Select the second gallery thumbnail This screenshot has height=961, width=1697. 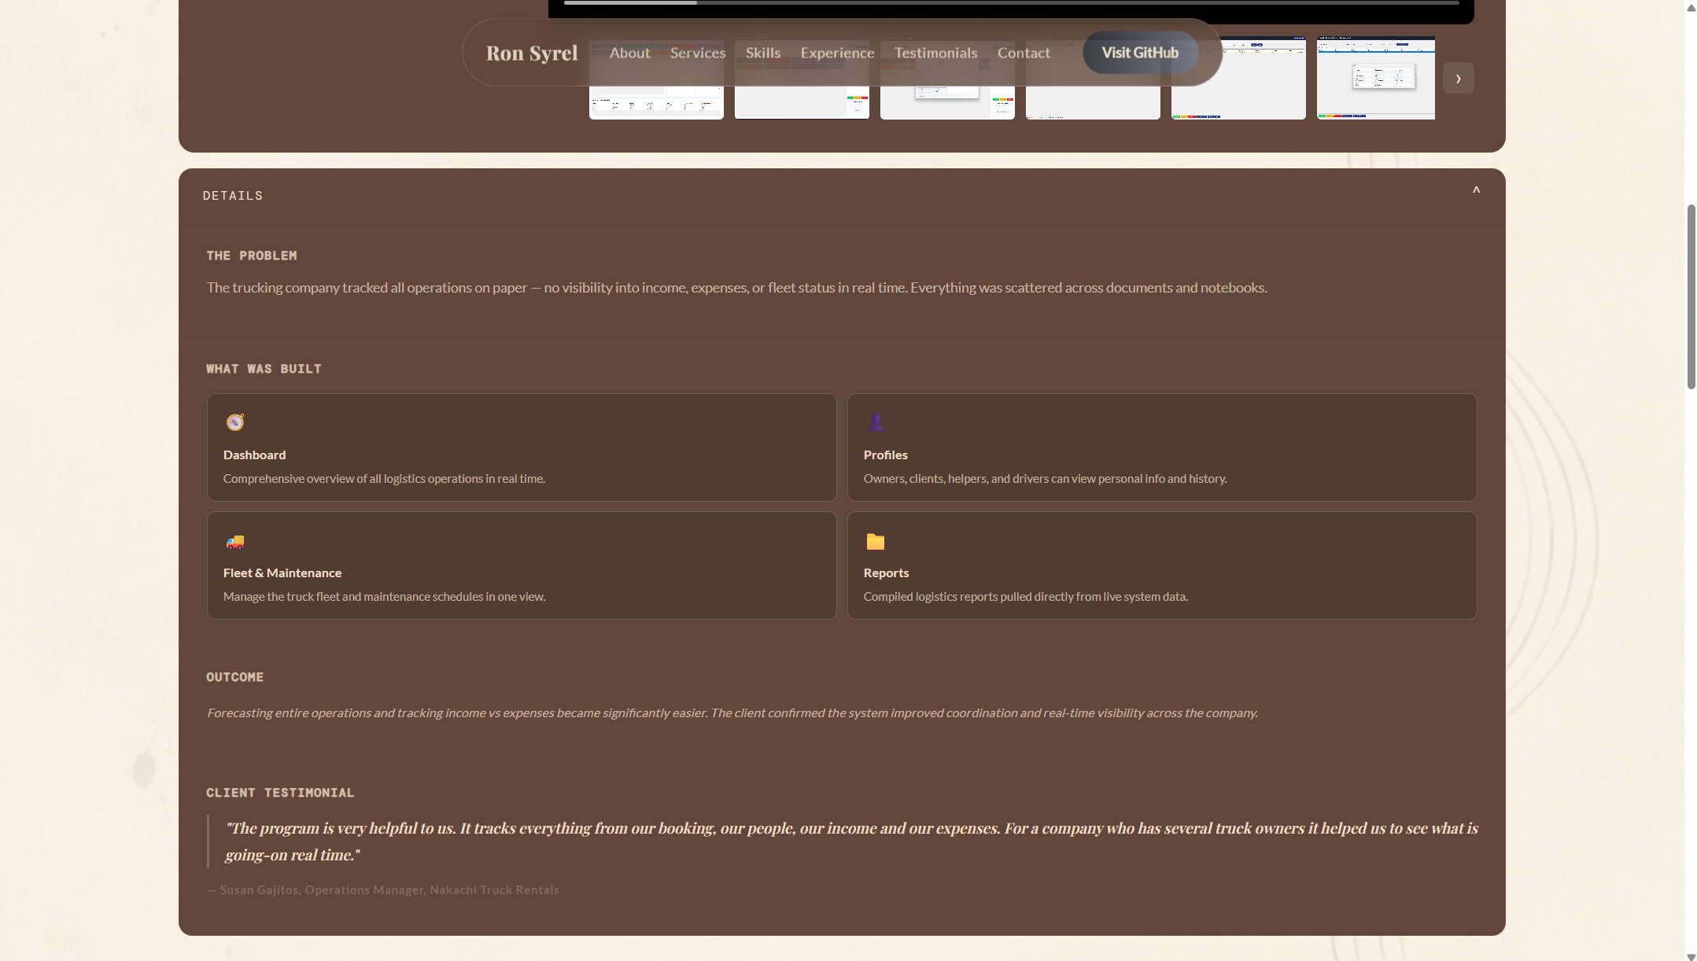[x=802, y=78]
